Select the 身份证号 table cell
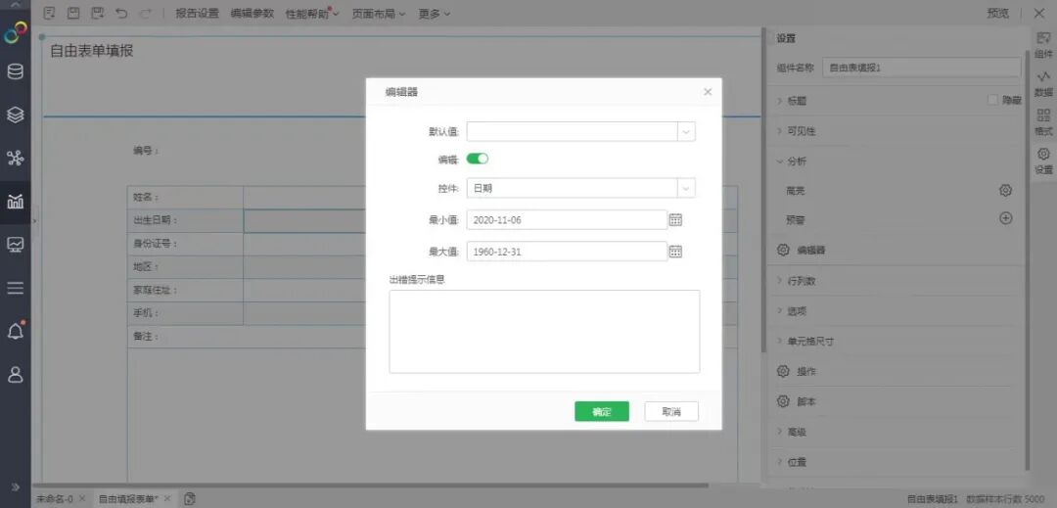Screen dimensions: 1057x508 185,243
